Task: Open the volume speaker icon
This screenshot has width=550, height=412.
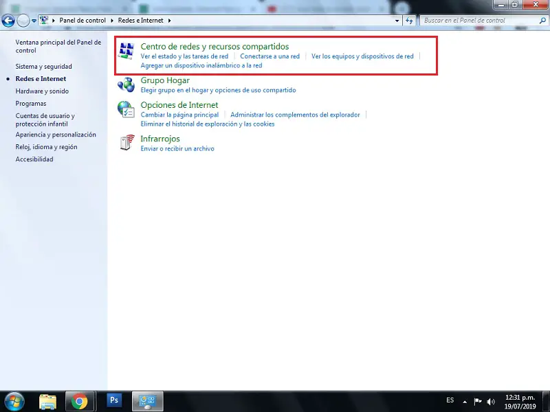Action: [x=491, y=402]
